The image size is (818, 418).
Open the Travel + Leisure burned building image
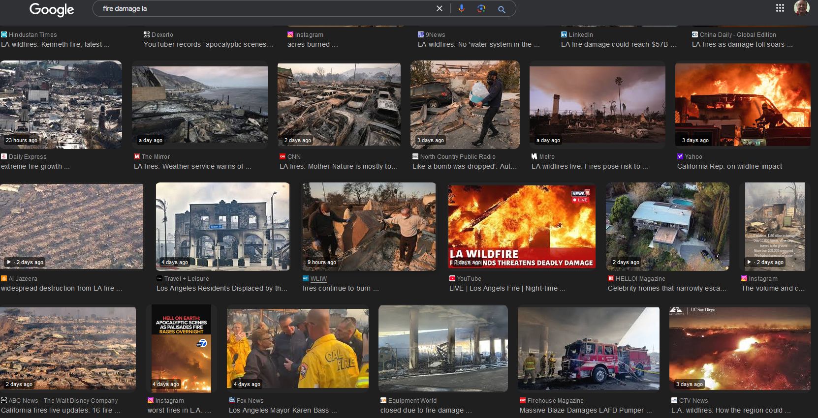point(222,226)
